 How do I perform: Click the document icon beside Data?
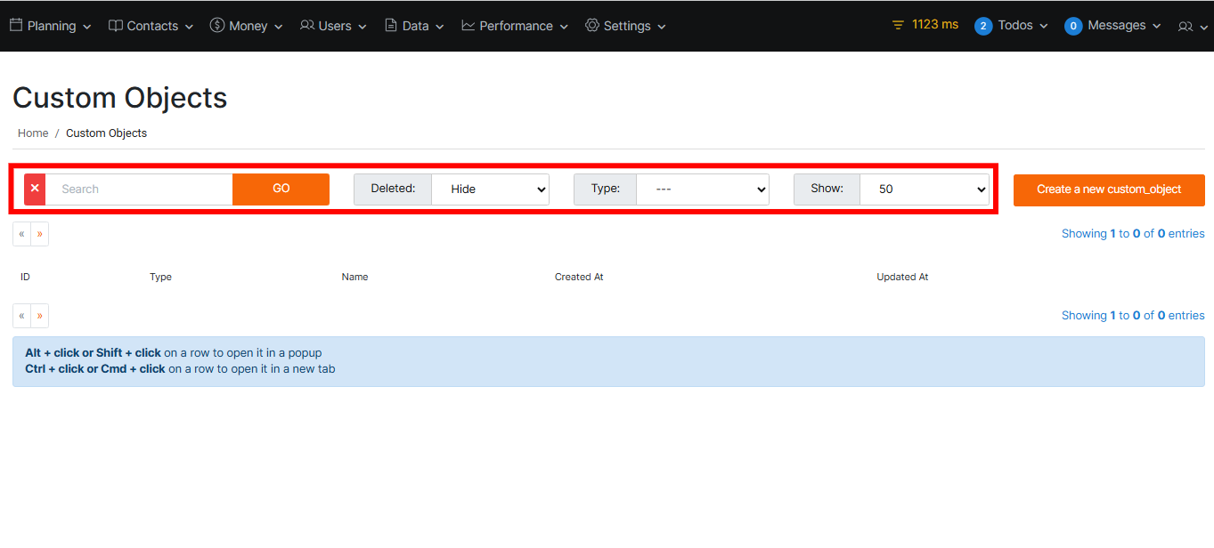pyautogui.click(x=391, y=26)
